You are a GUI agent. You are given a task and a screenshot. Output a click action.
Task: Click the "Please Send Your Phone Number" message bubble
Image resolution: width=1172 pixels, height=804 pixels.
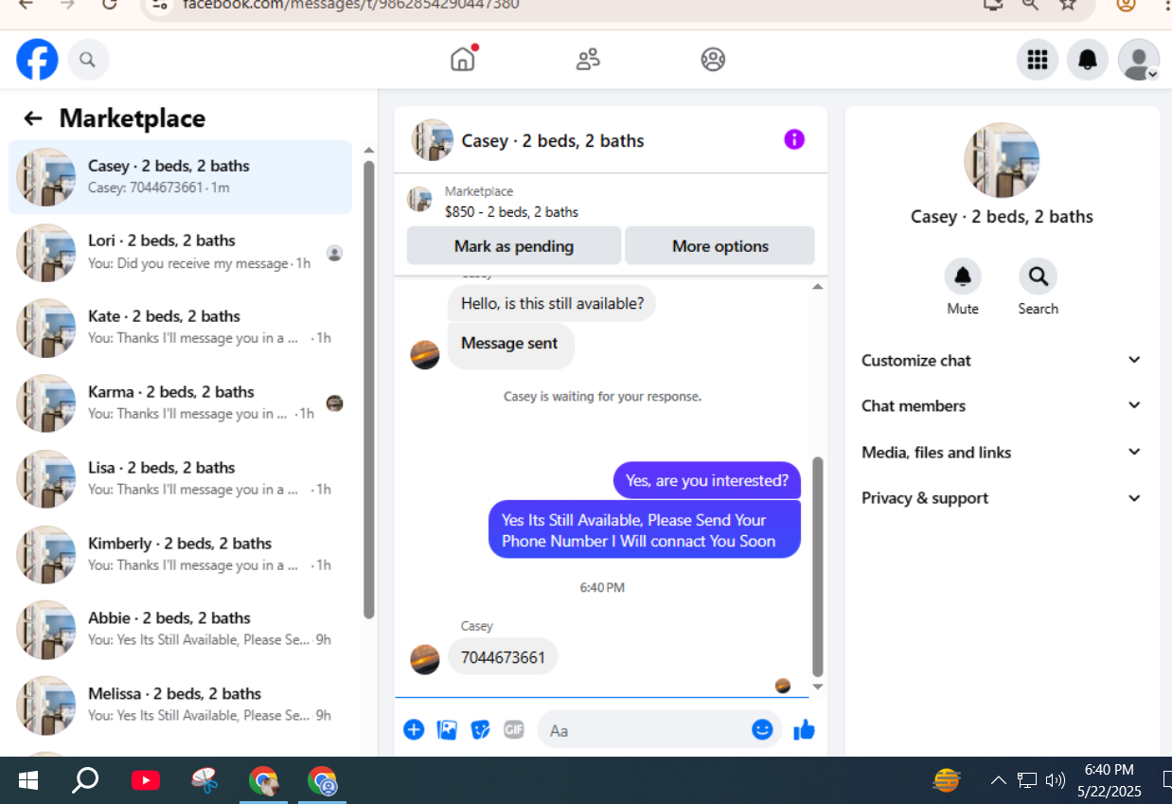(x=645, y=530)
